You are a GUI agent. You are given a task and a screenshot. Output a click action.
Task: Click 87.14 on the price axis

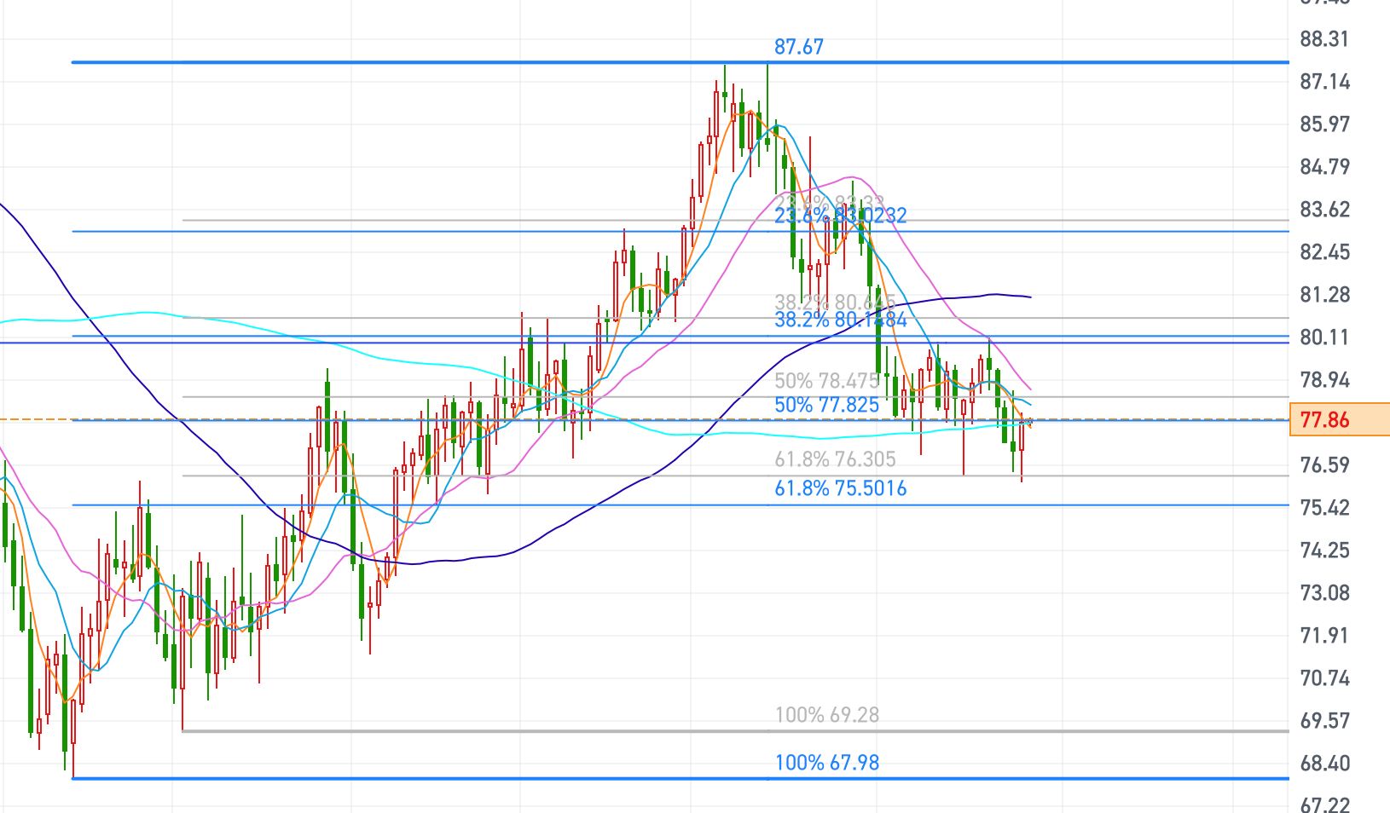(x=1324, y=82)
